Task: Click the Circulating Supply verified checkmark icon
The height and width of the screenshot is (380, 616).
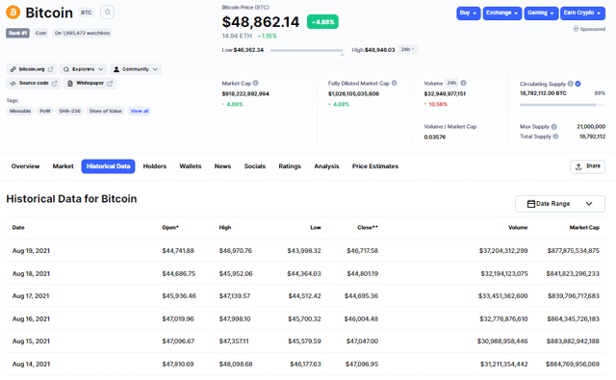Action: pos(577,84)
